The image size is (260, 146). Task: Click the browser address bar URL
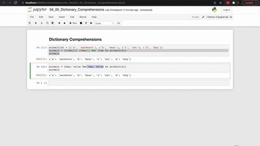(x=75, y=3)
